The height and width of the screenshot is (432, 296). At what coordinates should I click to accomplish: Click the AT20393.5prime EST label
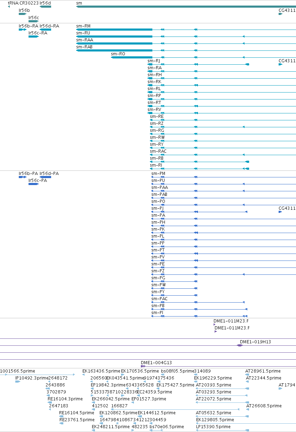(x=214, y=385)
